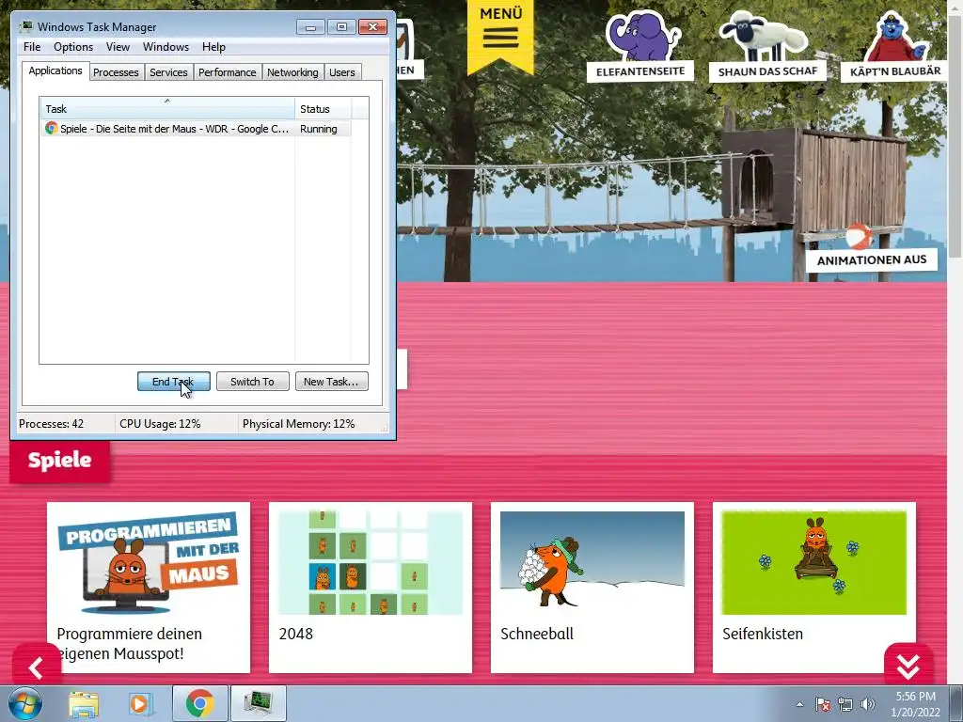Open the Windows Start orb
This screenshot has height=722, width=963.
pyautogui.click(x=24, y=703)
